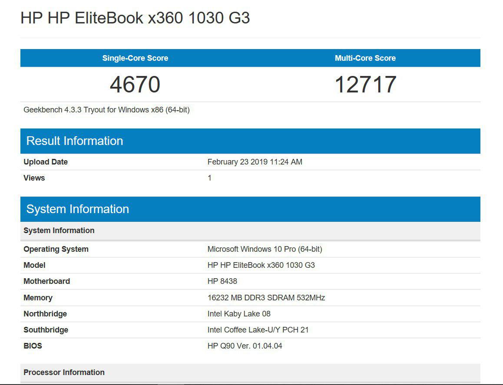Click the Single-Core Score column header
503x385 pixels.
135,58
